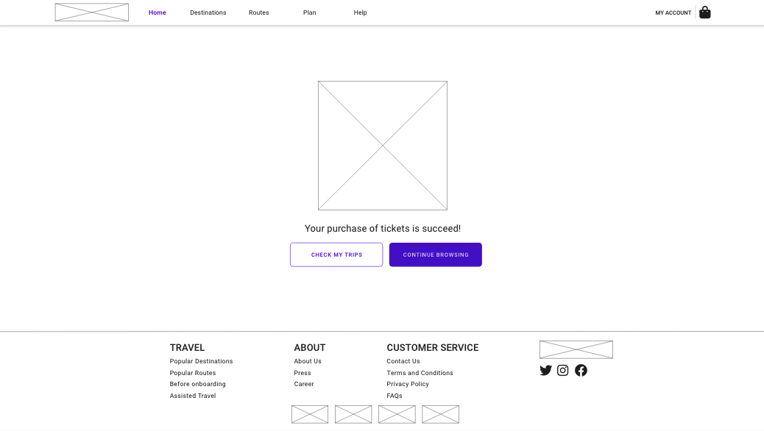This screenshot has height=431, width=764.
Task: Select the Home navigation item
Action: click(x=157, y=12)
